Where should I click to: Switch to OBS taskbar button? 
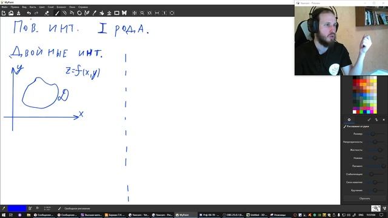coord(233,215)
